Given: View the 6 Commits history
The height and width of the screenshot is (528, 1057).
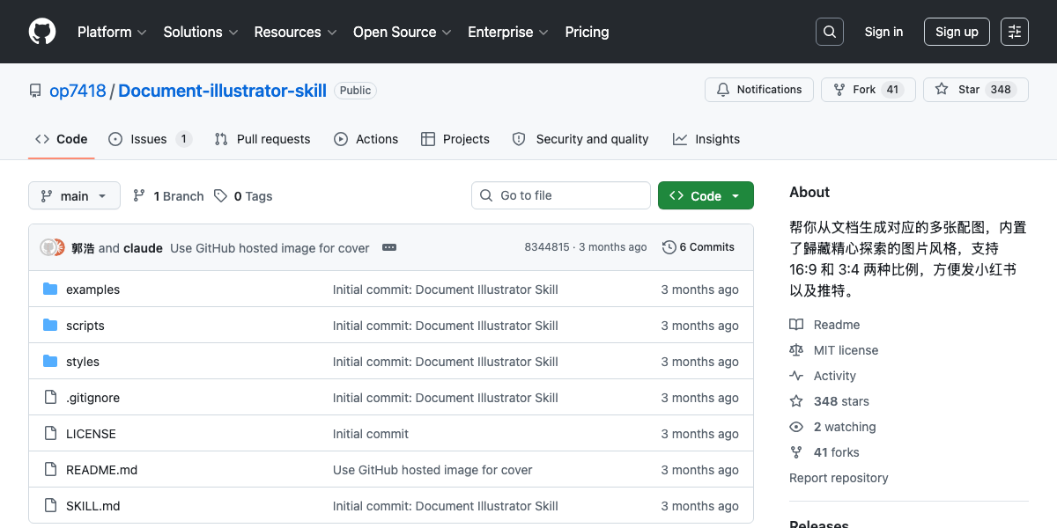Looking at the screenshot, I should [x=699, y=247].
